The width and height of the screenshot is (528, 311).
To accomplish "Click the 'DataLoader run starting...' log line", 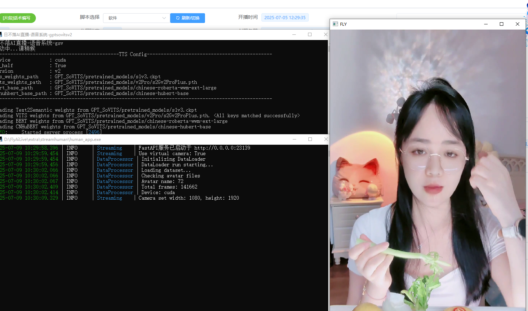I will [177, 165].
